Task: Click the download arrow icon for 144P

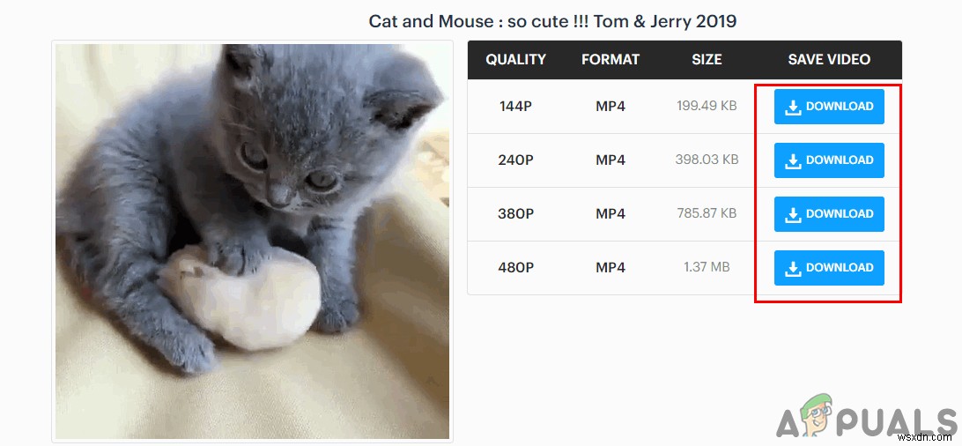Action: [x=793, y=107]
